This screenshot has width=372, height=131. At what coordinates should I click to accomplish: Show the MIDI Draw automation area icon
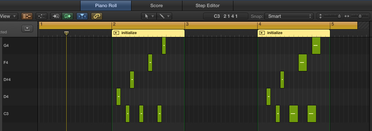42,16
